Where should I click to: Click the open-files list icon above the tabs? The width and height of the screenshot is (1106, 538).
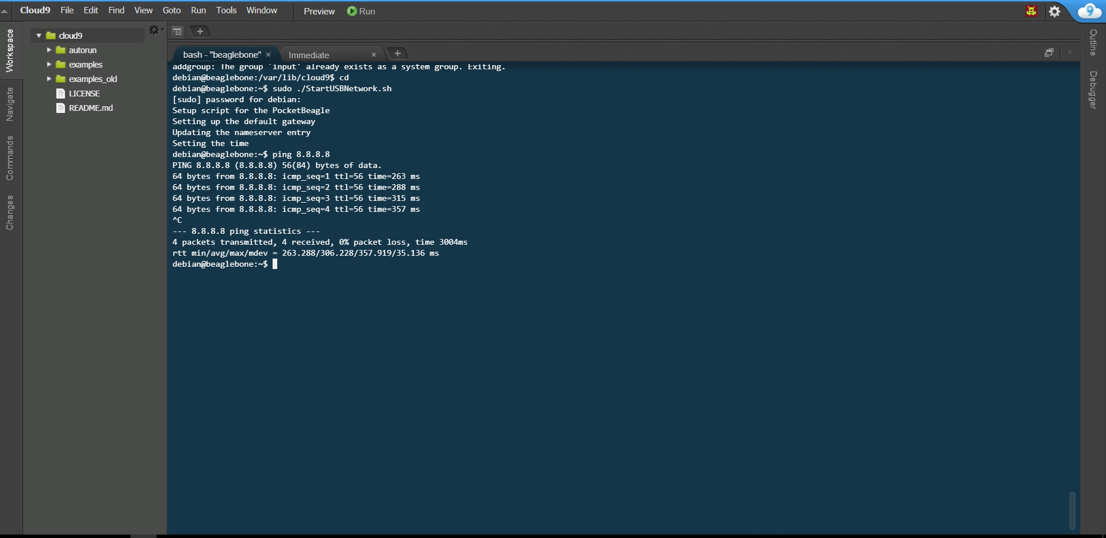[x=177, y=31]
